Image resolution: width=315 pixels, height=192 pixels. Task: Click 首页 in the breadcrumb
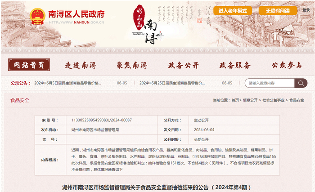click(235, 100)
